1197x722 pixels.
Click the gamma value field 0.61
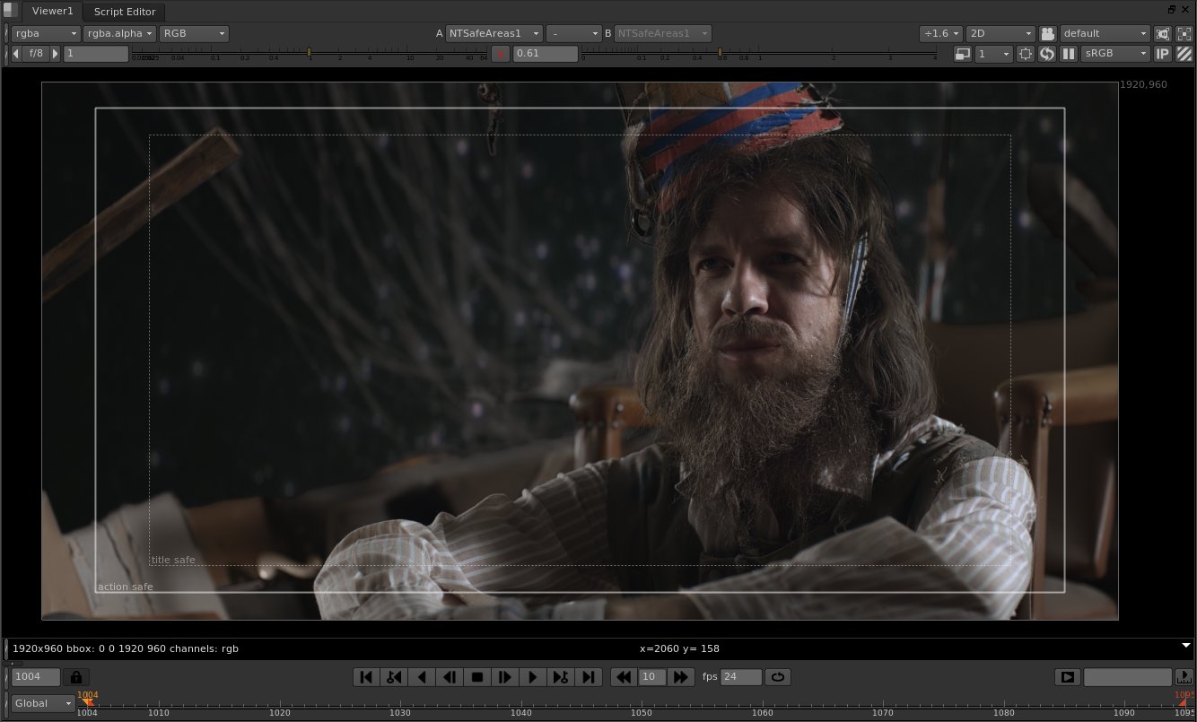click(545, 54)
